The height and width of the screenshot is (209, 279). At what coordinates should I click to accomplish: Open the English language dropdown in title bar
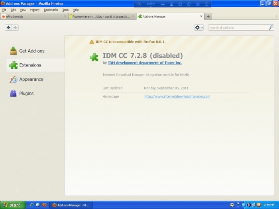pos(151,4)
